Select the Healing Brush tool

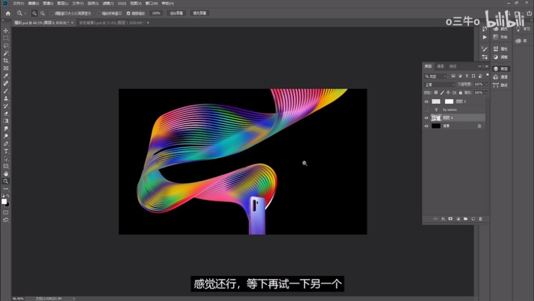(6, 83)
